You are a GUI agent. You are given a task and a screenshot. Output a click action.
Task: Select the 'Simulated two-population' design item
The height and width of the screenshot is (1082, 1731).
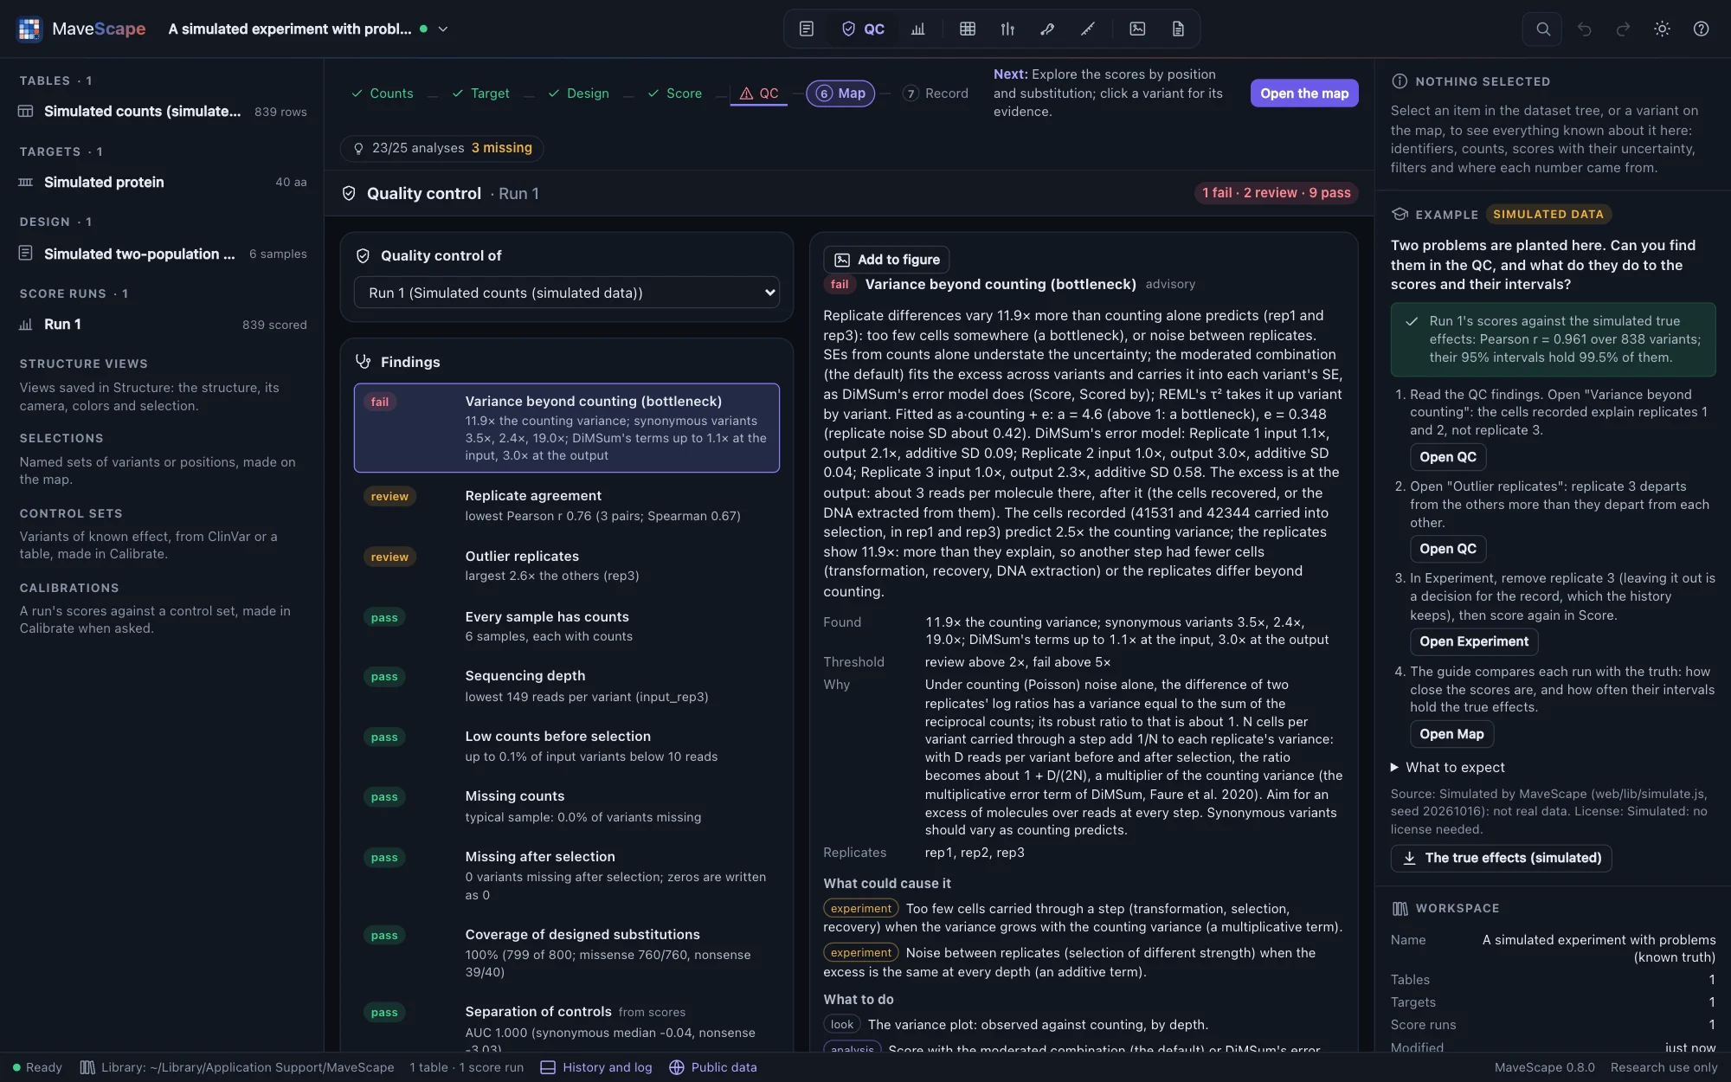[x=163, y=254]
